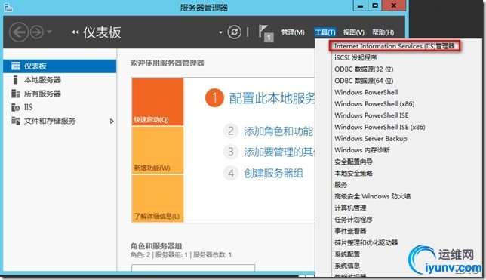
Task: Select 本地服务器 in the sidebar
Action: pyautogui.click(x=60, y=80)
